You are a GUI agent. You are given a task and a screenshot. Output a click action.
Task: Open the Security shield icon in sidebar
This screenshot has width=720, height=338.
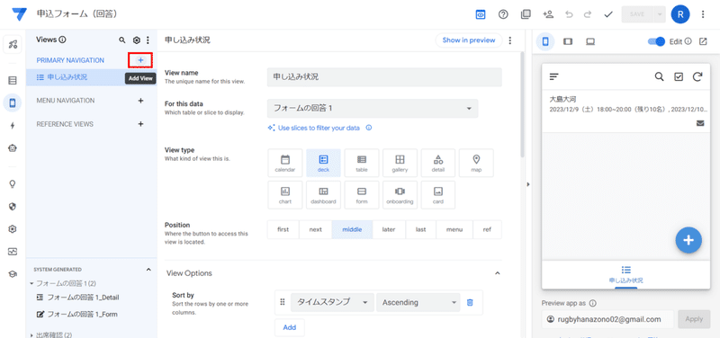(13, 207)
